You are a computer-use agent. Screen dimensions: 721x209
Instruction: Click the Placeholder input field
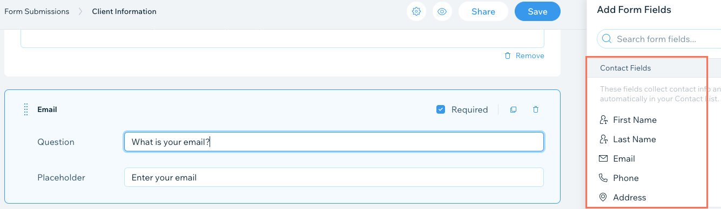coord(334,177)
